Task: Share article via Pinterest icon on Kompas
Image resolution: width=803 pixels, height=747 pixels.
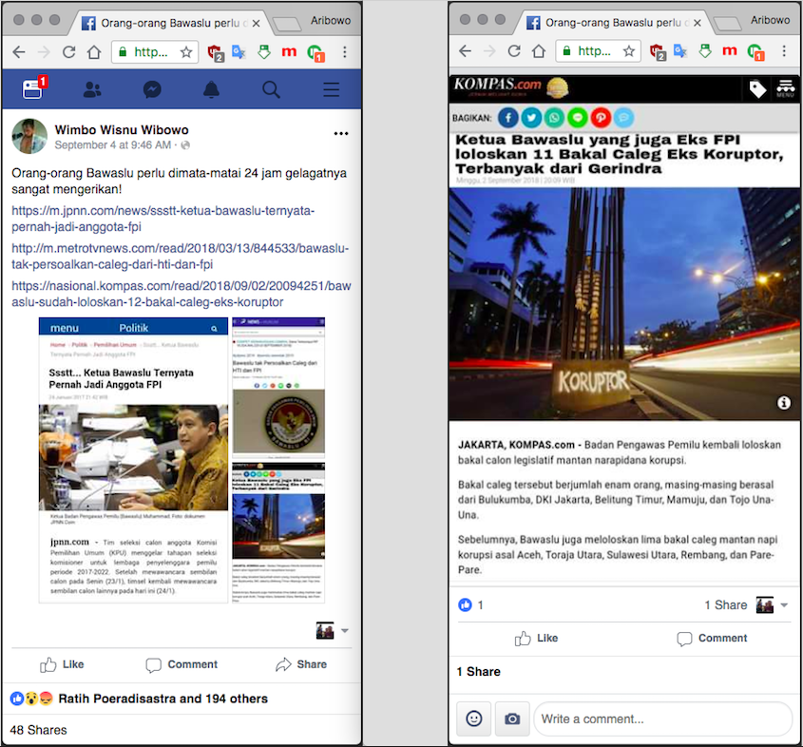Action: point(600,118)
